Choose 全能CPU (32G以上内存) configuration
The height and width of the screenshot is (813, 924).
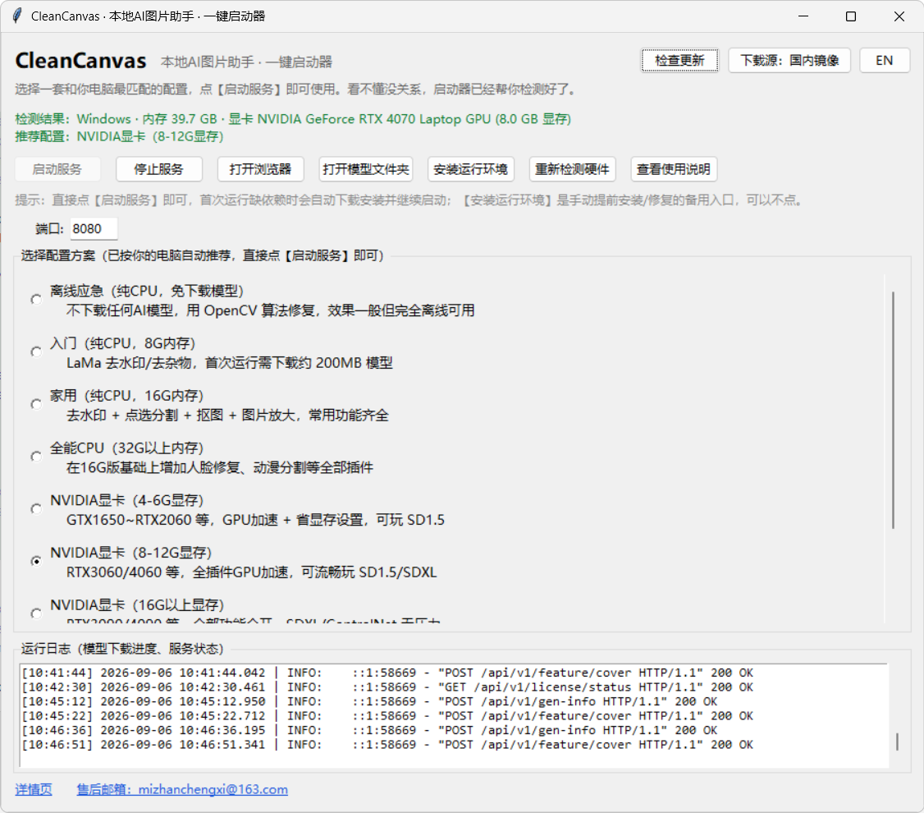pyautogui.click(x=37, y=457)
